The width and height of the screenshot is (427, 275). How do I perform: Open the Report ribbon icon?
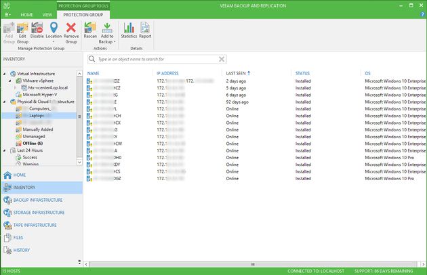(x=145, y=30)
